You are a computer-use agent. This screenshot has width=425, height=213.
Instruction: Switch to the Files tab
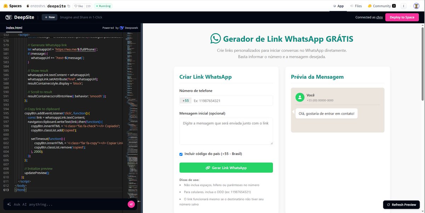356,6
